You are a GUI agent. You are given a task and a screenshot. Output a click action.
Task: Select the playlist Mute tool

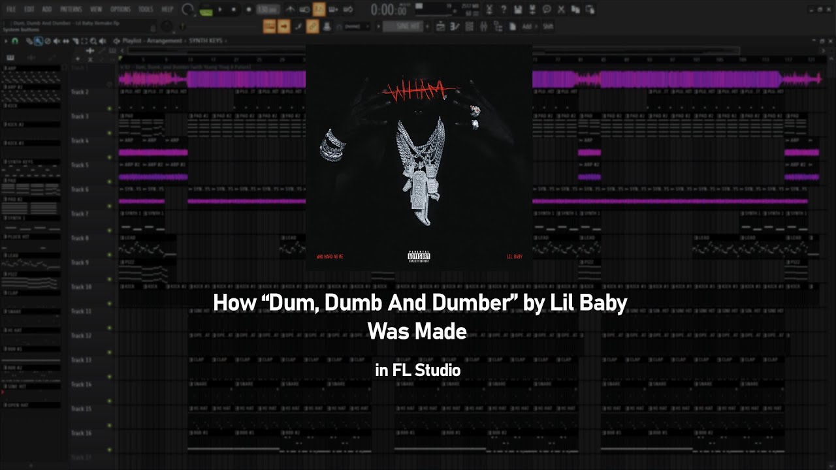[57, 40]
